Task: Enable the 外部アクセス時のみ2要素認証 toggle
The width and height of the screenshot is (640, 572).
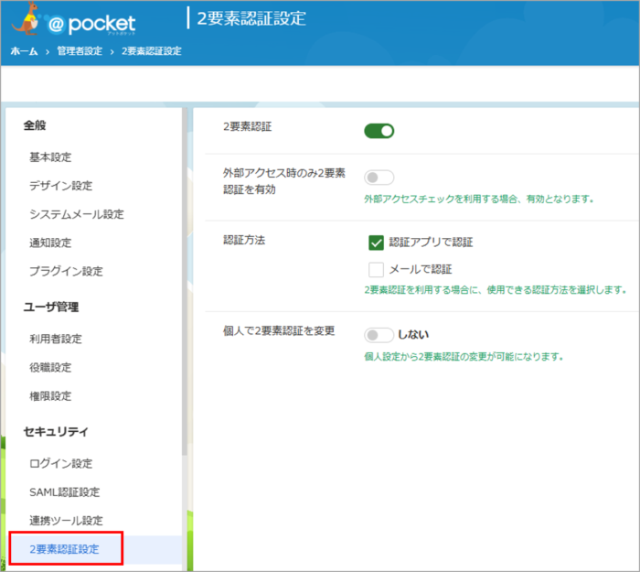Action: tap(379, 178)
